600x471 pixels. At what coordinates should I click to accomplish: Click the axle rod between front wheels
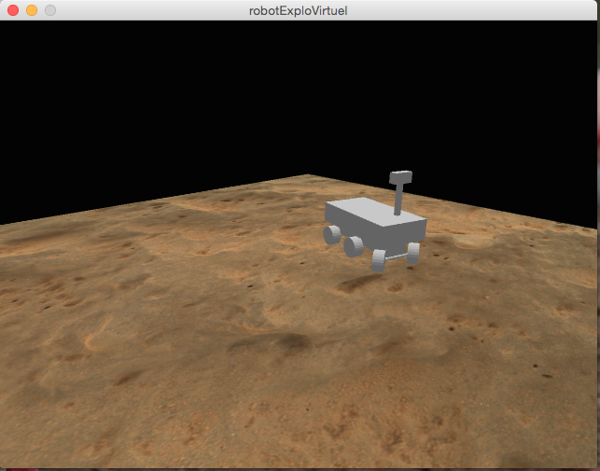tap(396, 257)
